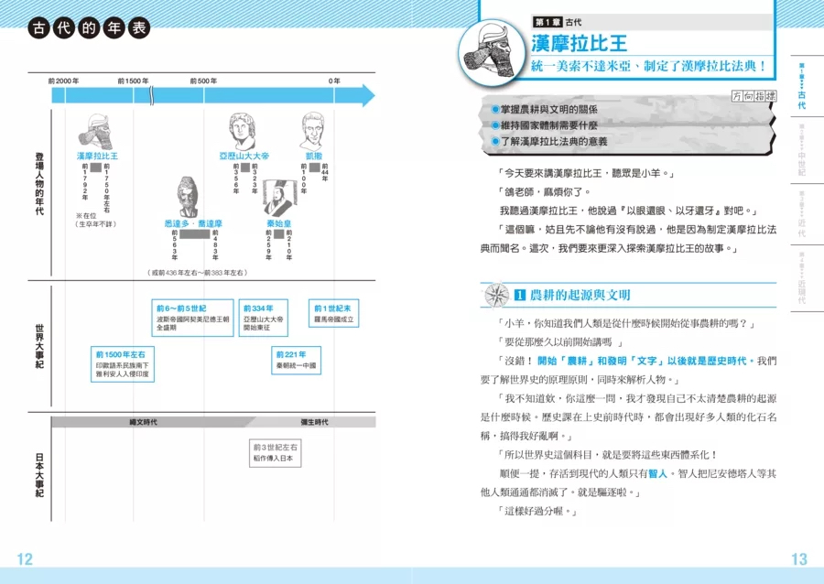The width and height of the screenshot is (824, 584).
Task: Click the objective text 維持國家體制需要什麼
Action: pyautogui.click(x=548, y=125)
